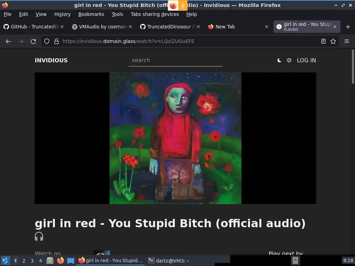Screen dimensions: 355x266
Task: Click the taskbar clock 8:28
Action: [348, 260]
